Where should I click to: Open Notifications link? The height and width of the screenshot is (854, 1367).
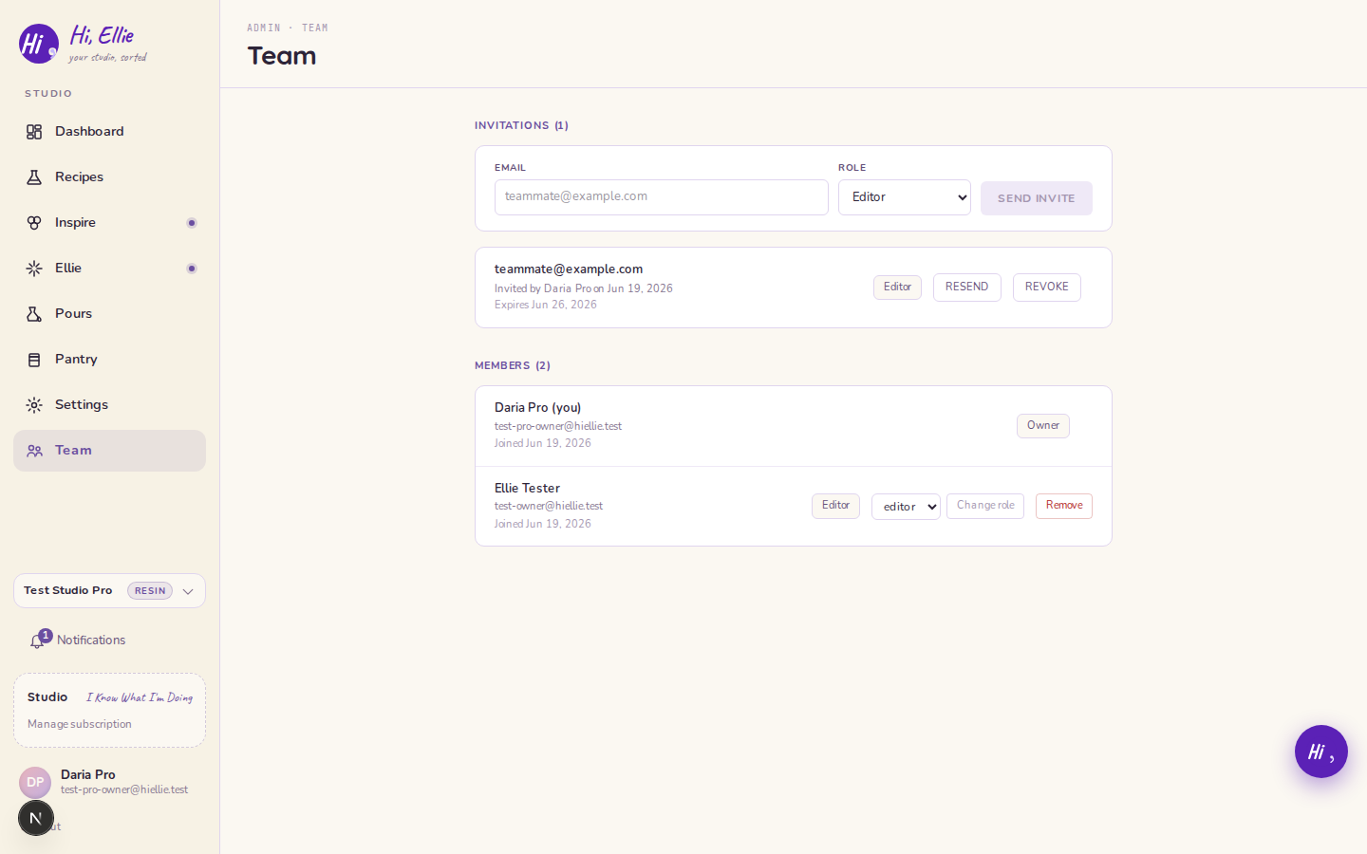click(91, 640)
